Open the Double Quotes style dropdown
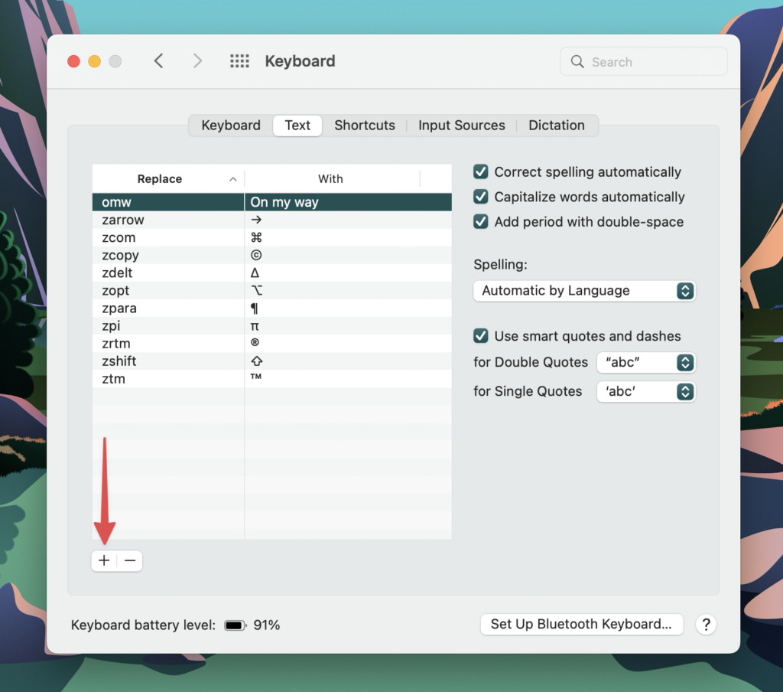 click(x=646, y=362)
